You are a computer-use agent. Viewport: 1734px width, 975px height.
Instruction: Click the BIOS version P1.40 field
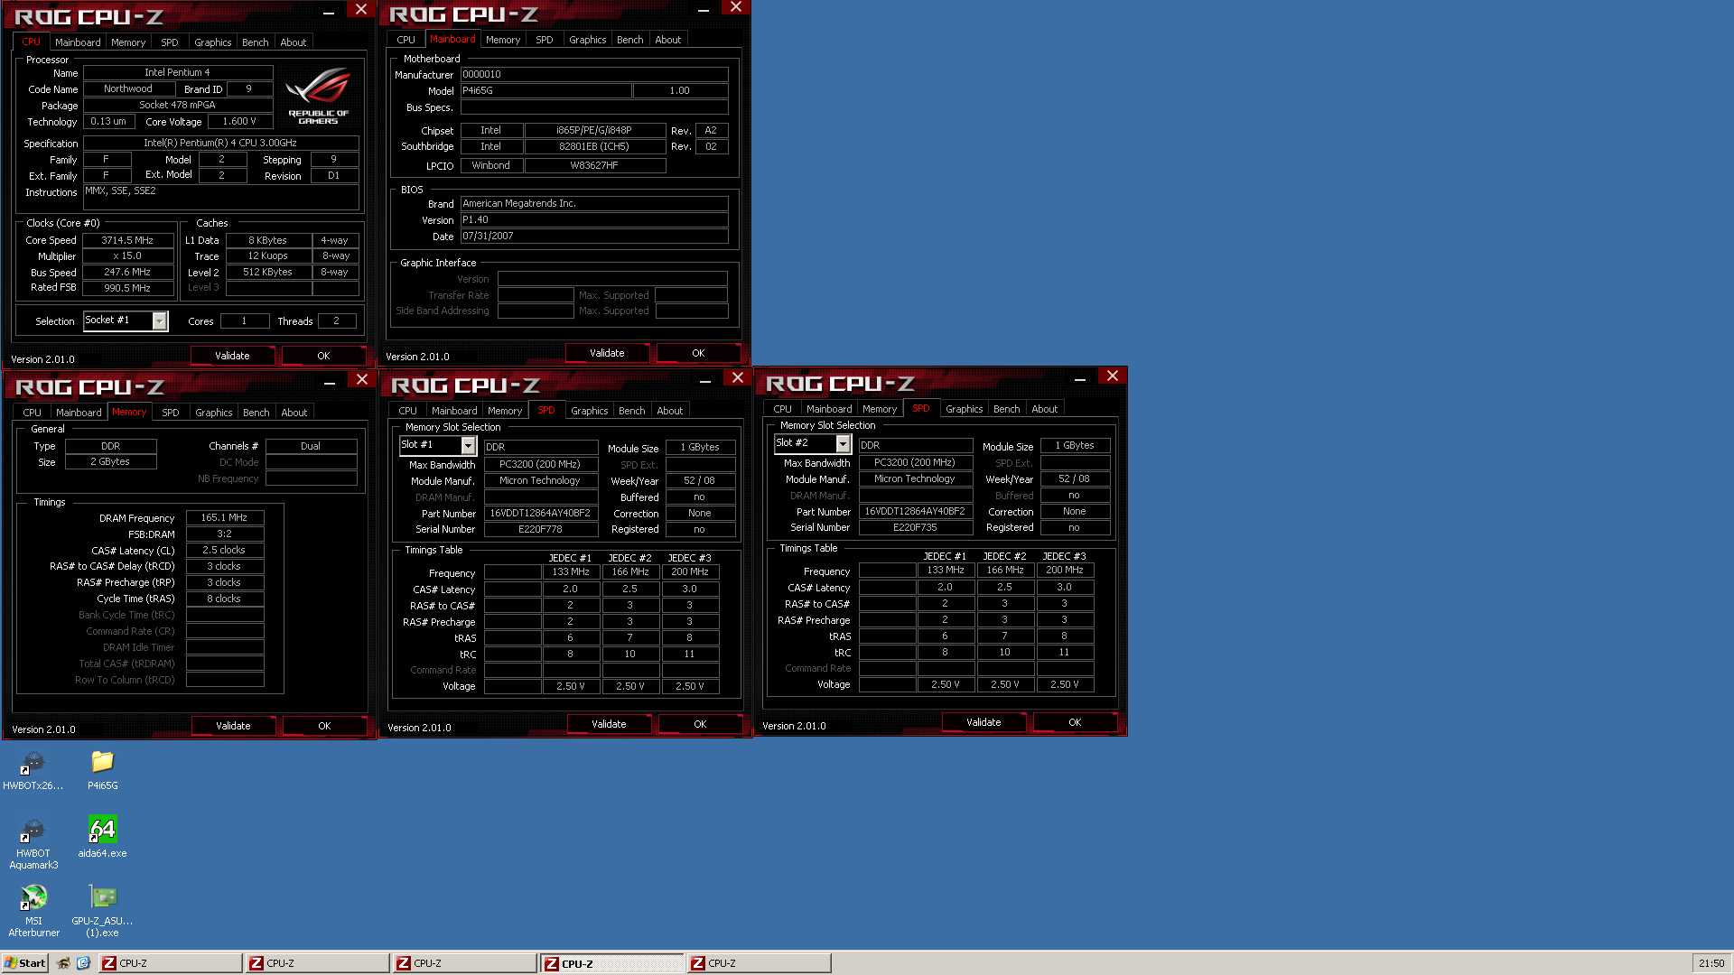click(594, 220)
